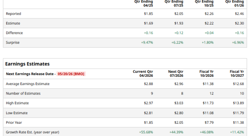250x136 pixels.
Task: Select the Number of Estimates row label
Action: click(x=23, y=93)
